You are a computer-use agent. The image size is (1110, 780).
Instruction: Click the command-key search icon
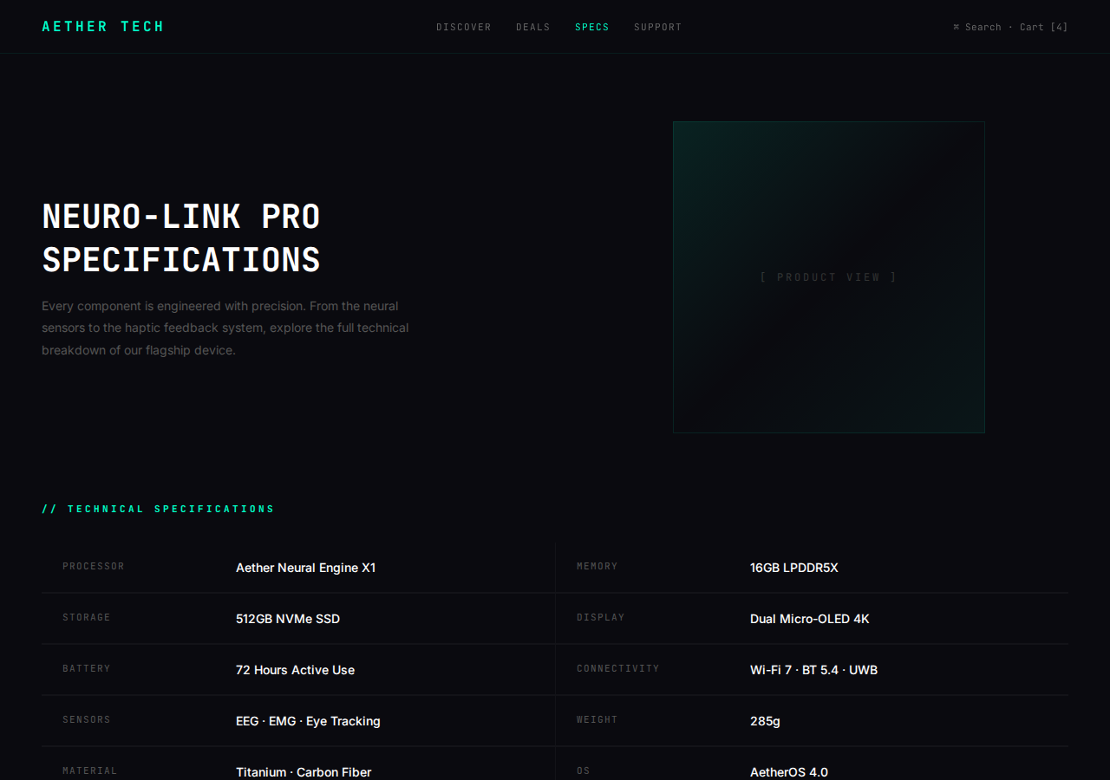click(957, 27)
